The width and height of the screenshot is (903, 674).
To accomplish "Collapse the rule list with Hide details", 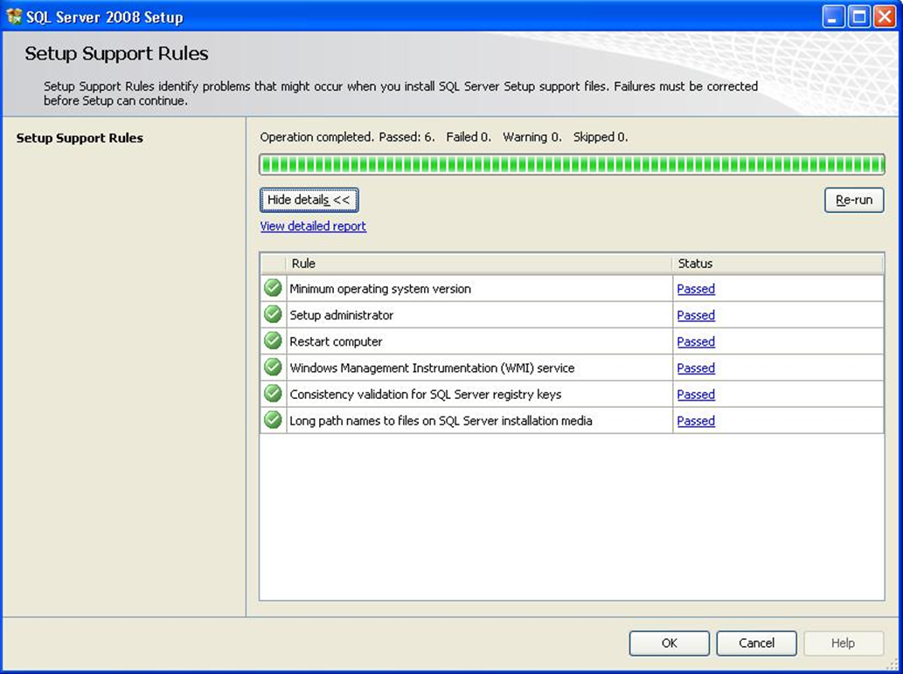I will pos(309,200).
